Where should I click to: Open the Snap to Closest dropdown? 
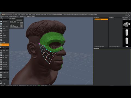pos(58,15)
